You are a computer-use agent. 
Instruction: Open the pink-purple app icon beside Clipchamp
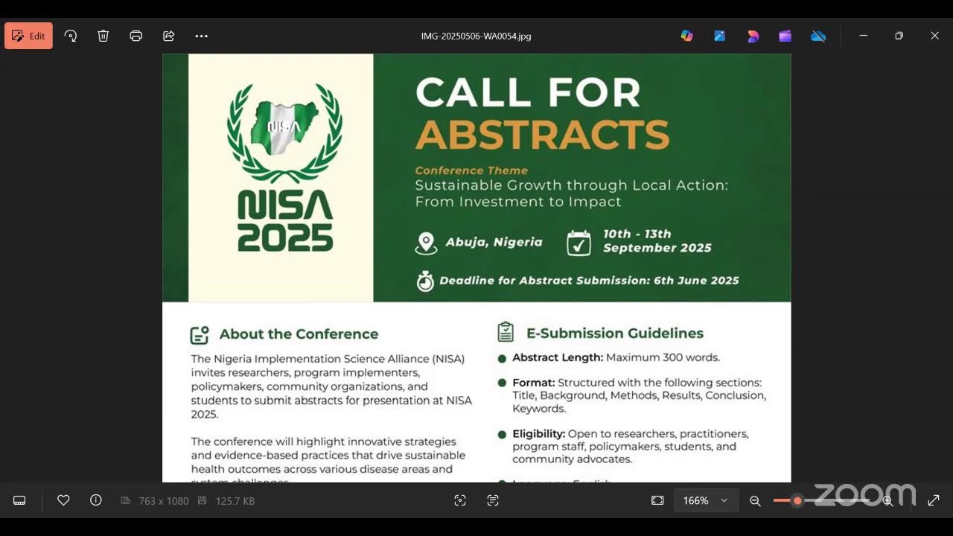point(753,36)
